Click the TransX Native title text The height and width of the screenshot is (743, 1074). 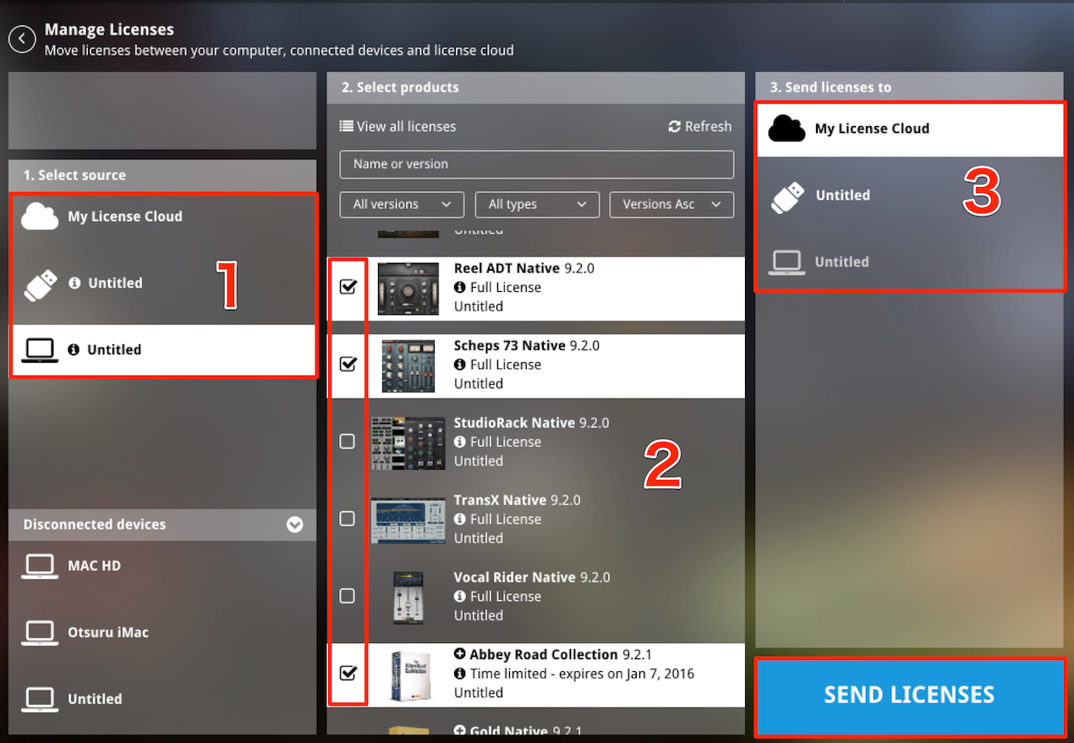point(501,500)
